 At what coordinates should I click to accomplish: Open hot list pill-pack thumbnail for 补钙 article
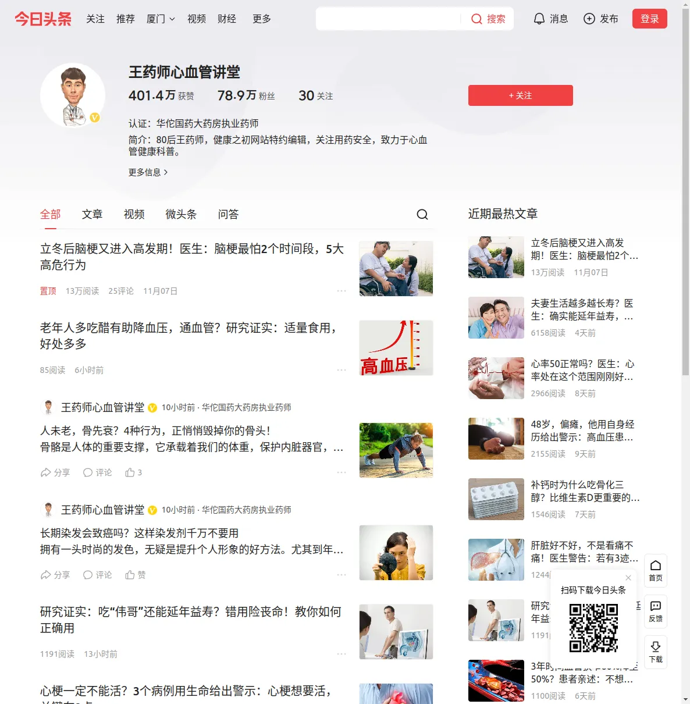click(496, 499)
